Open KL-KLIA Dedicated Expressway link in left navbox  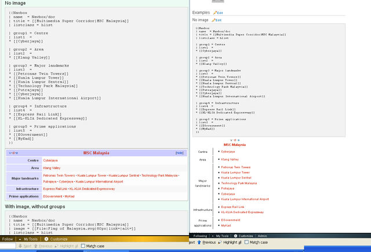tap(92, 189)
